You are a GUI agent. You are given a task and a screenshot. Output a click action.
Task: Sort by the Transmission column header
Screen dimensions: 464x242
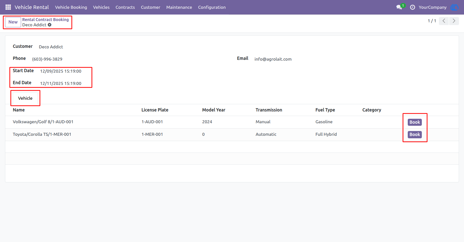click(269, 110)
